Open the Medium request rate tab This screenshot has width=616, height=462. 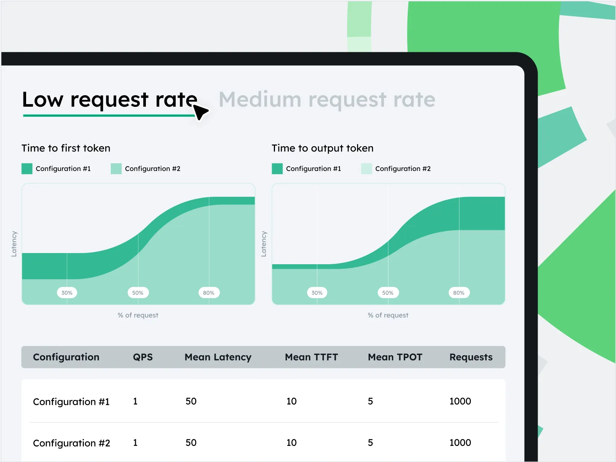click(327, 100)
